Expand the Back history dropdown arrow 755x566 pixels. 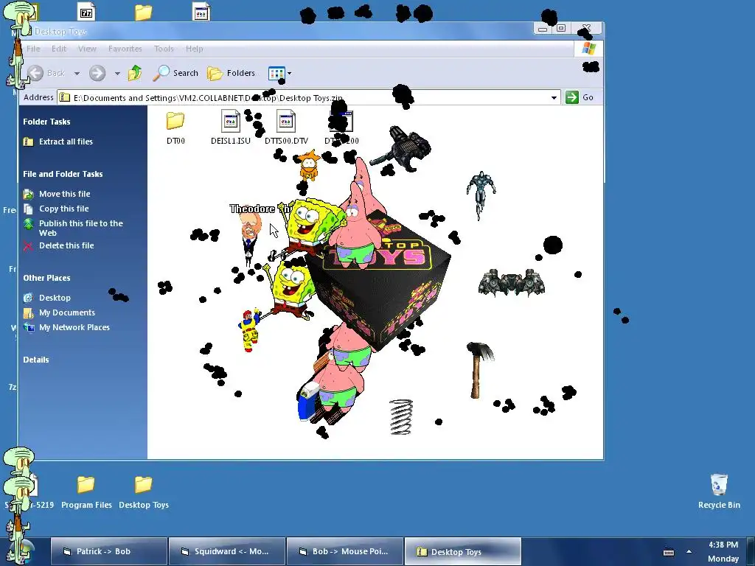(x=77, y=74)
